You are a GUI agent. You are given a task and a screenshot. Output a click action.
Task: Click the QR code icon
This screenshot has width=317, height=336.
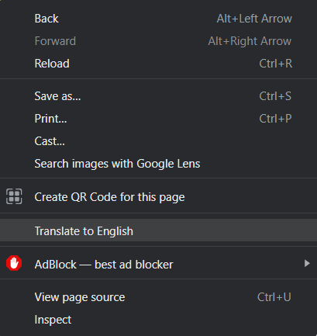click(x=14, y=196)
